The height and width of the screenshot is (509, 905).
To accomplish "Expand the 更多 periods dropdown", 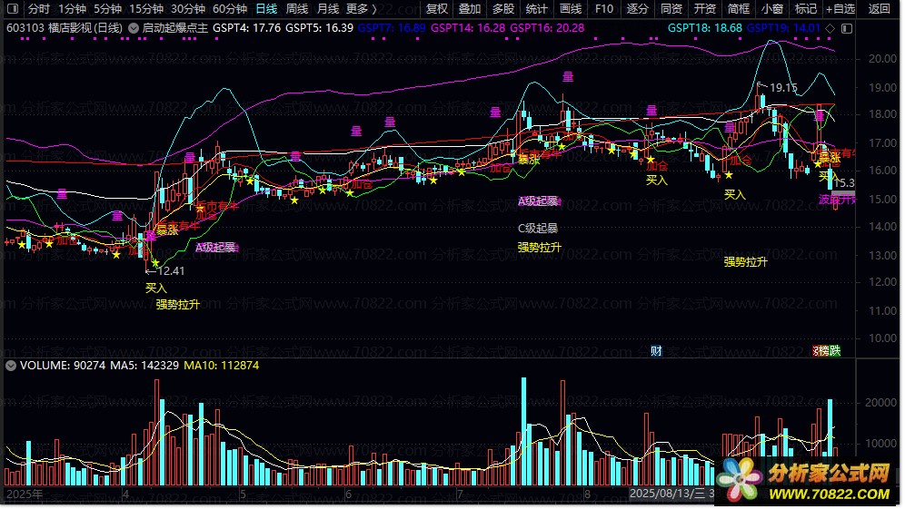I will click(361, 9).
